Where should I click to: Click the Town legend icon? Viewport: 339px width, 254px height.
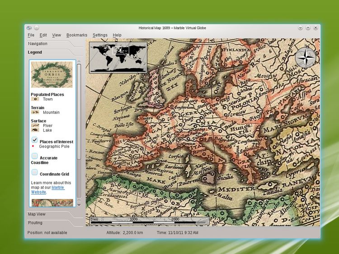(x=35, y=99)
